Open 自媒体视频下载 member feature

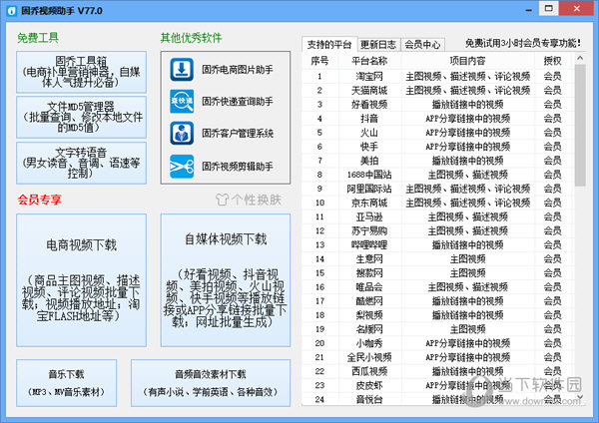[x=226, y=279]
